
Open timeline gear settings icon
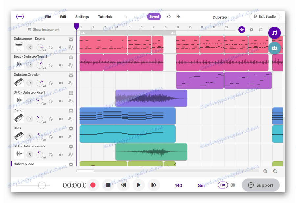pyautogui.click(x=251, y=30)
